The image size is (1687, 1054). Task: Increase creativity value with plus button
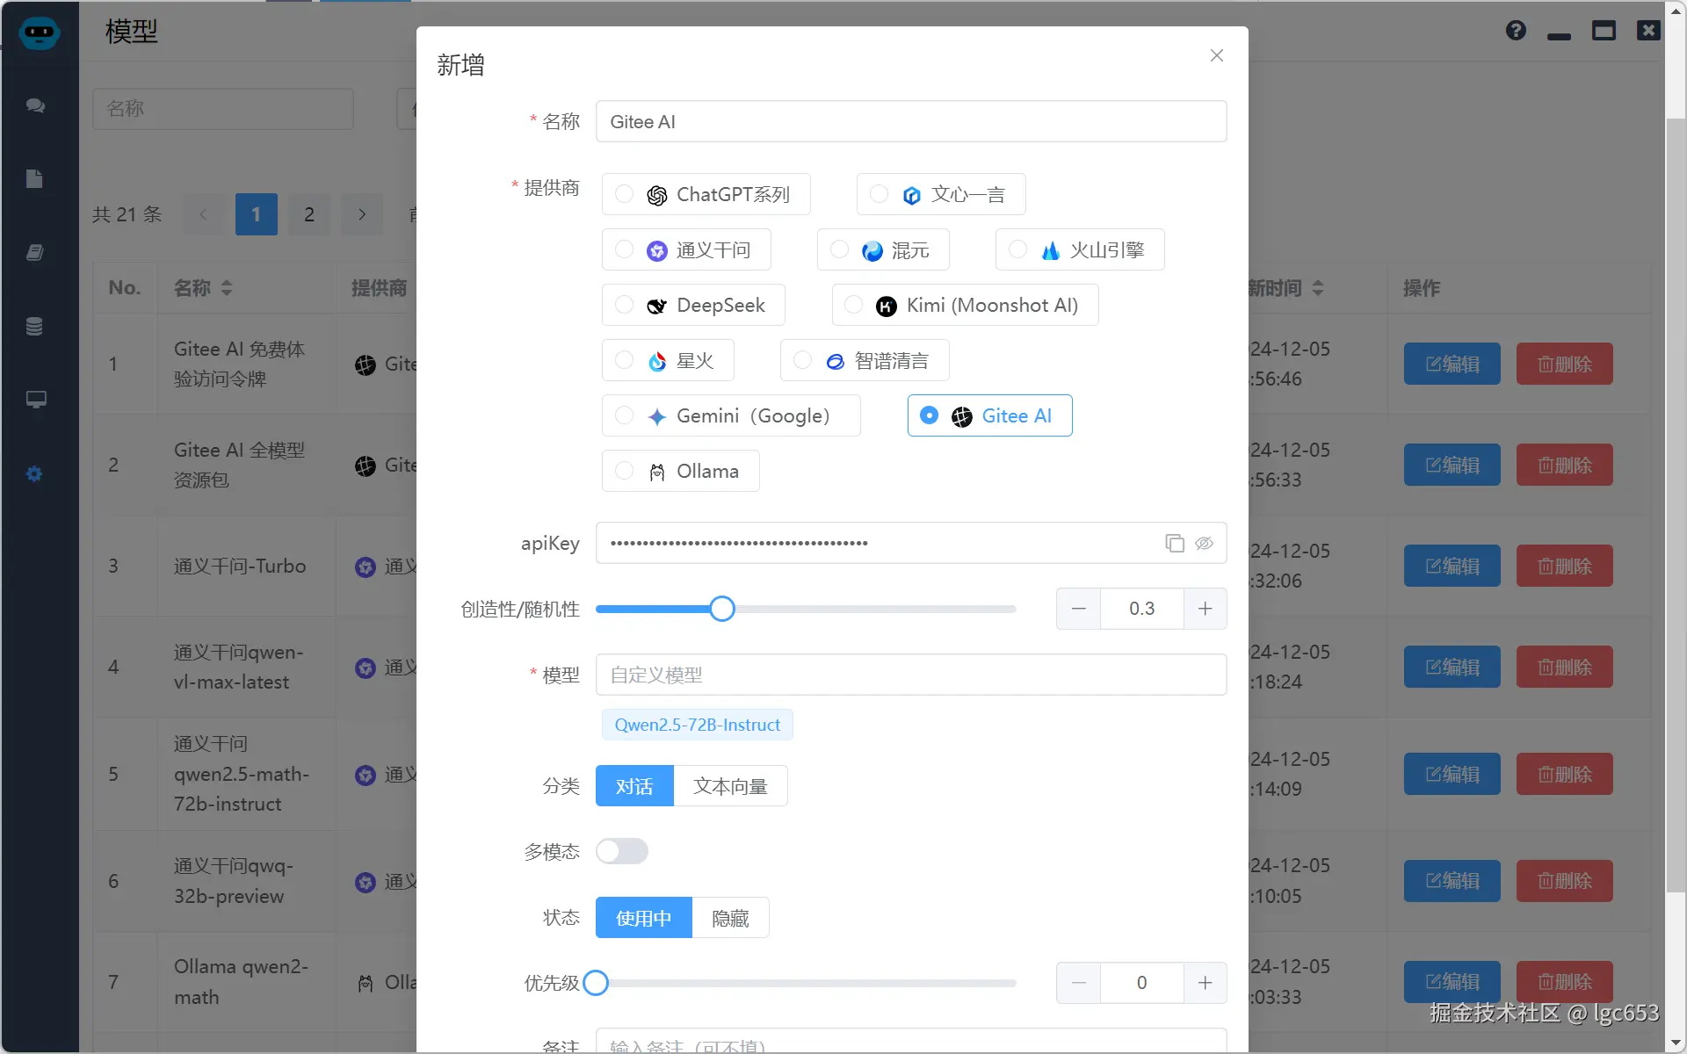(1205, 609)
